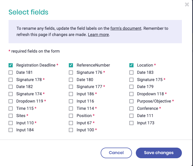The width and height of the screenshot is (193, 166).
Task: Open the form's document link
Action: [126, 28]
